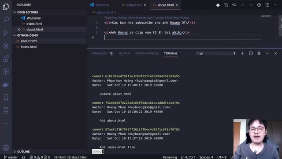Click the webcam video overlay thumbnail

pyautogui.click(x=257, y=139)
